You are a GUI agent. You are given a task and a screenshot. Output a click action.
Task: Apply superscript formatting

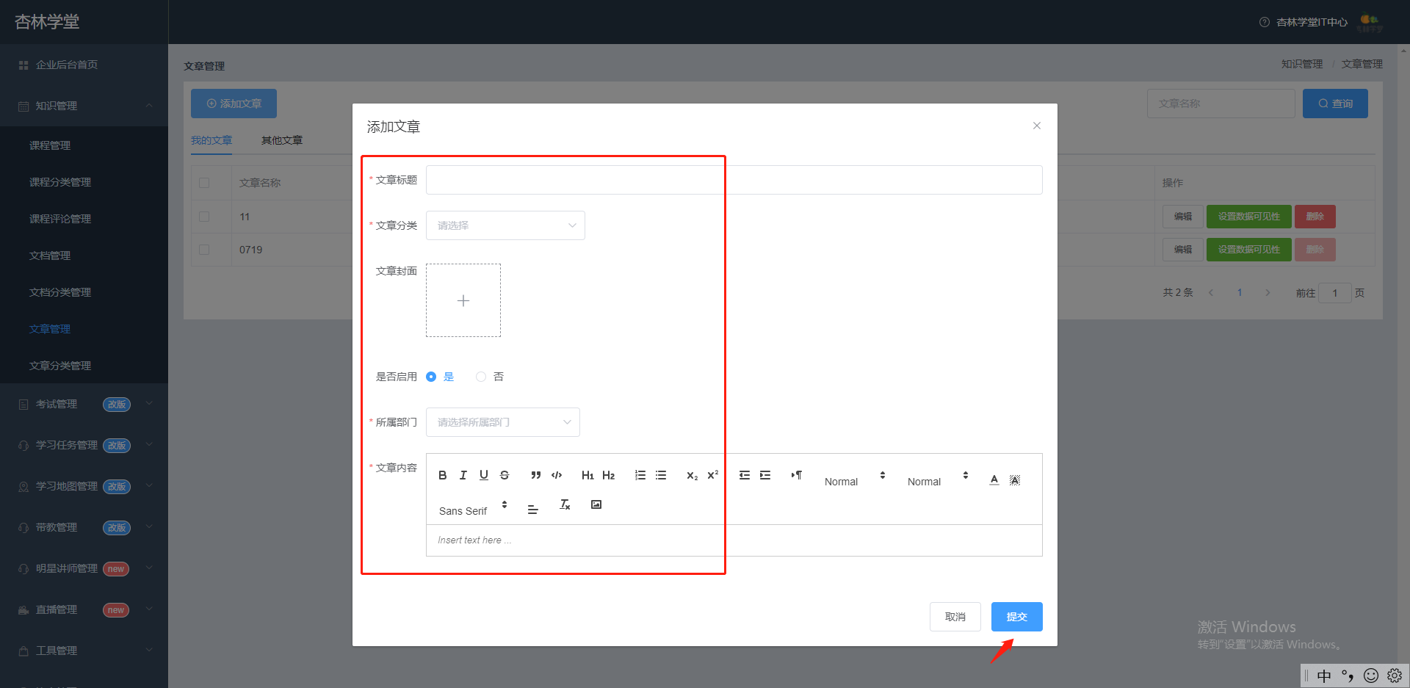712,475
